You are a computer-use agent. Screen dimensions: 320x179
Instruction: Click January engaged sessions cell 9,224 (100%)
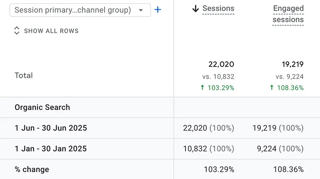click(280, 149)
